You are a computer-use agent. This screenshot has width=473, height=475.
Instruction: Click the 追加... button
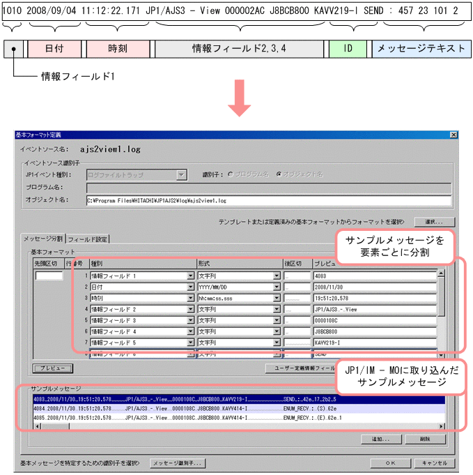(x=381, y=439)
